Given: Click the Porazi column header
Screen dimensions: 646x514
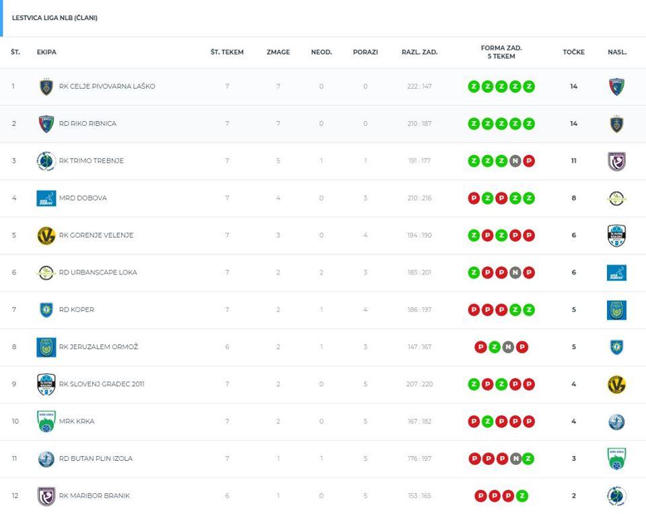Looking at the screenshot, I should (x=365, y=52).
